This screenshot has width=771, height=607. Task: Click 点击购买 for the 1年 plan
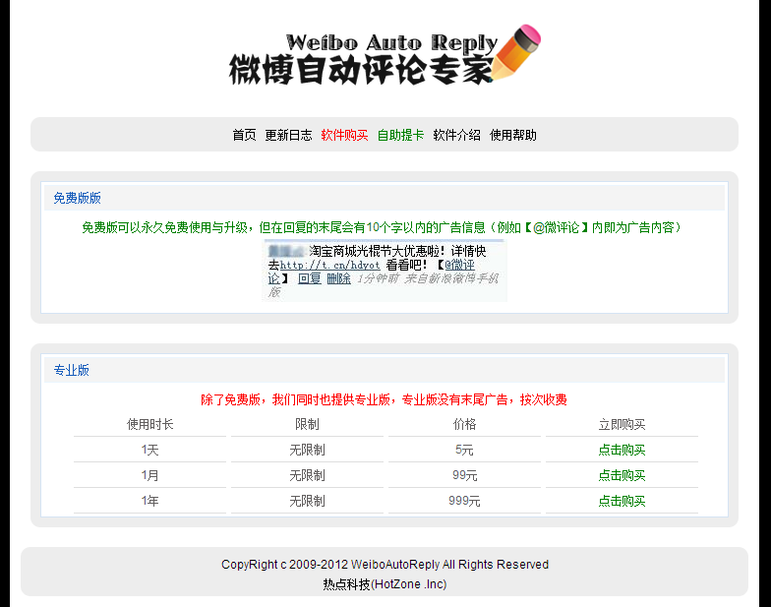coord(622,501)
